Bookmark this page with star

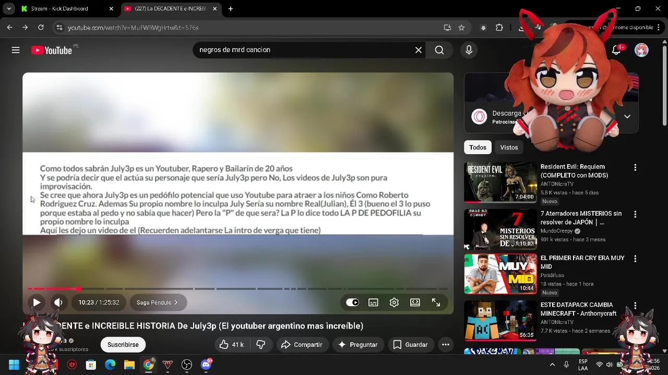pyautogui.click(x=461, y=28)
